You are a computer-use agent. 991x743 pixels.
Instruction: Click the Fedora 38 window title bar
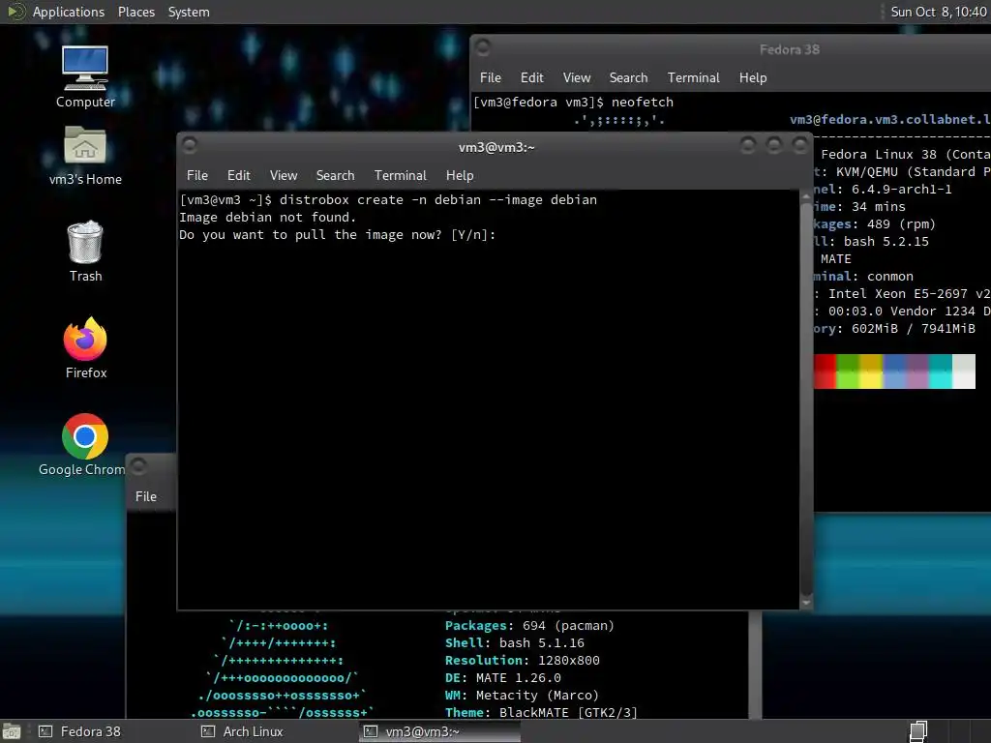click(732, 49)
